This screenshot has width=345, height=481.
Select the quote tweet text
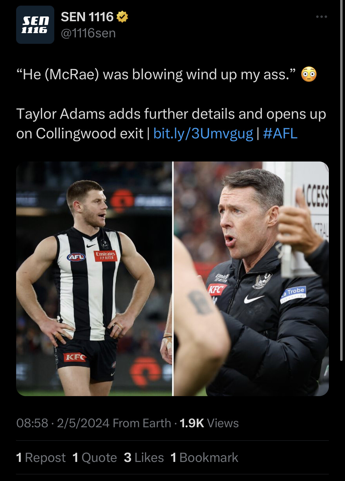pyautogui.click(x=156, y=74)
